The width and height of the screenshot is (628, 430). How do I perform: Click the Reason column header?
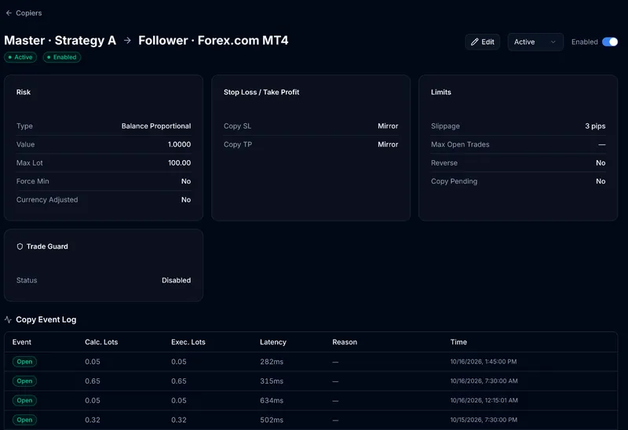(x=345, y=342)
